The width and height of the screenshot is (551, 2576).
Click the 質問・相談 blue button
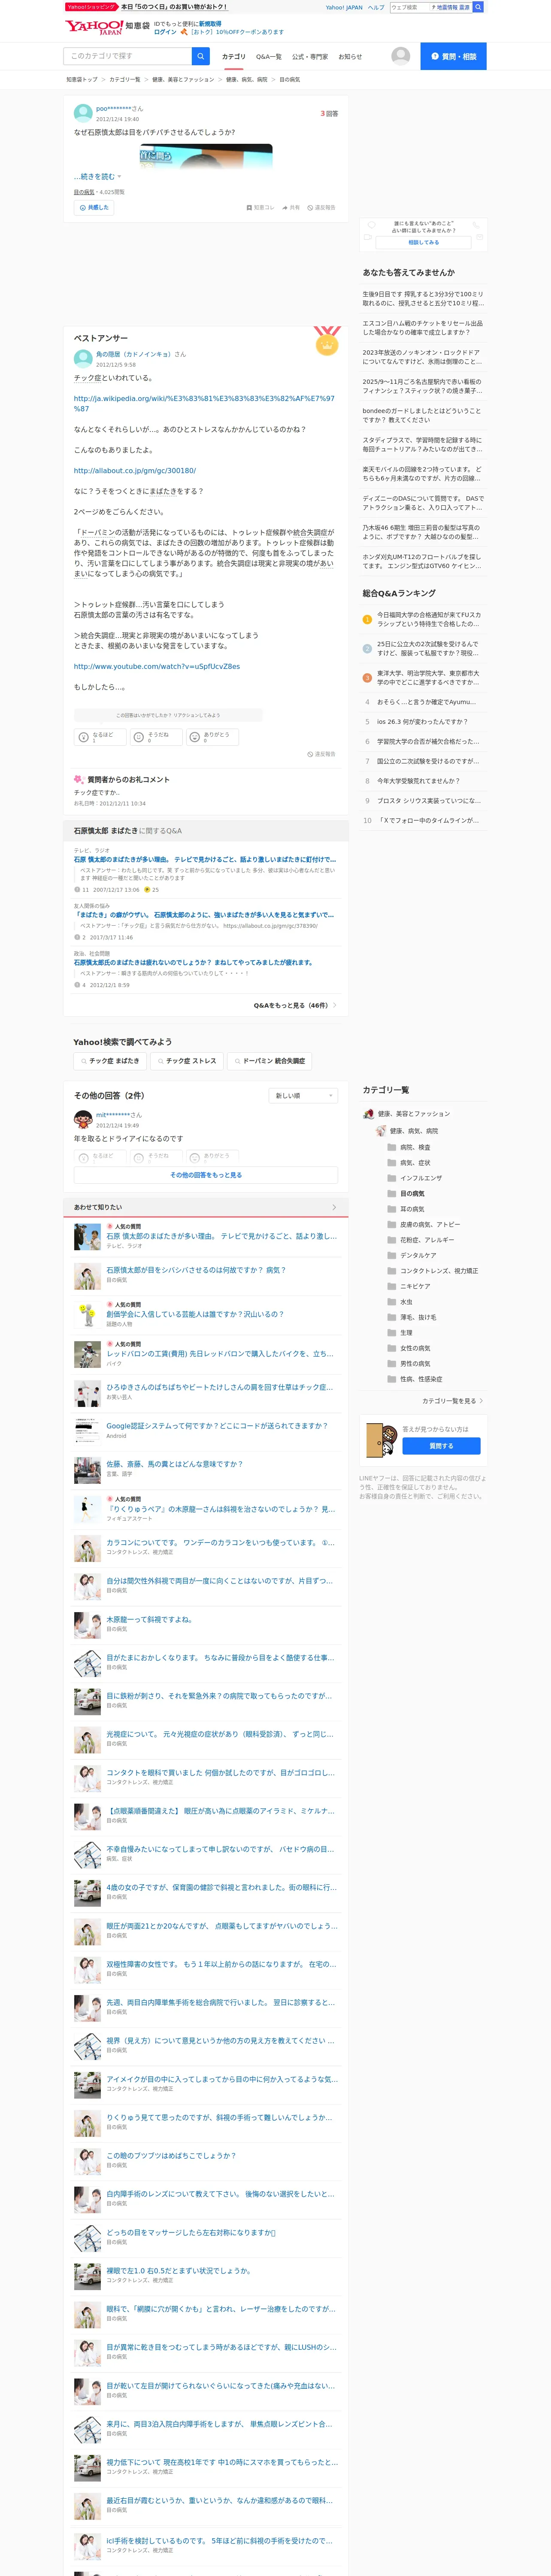(x=454, y=56)
